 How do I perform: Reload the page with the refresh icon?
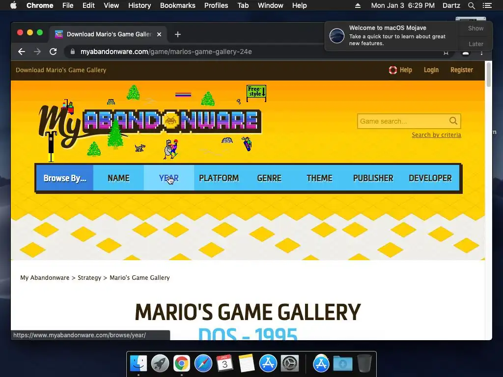click(x=53, y=52)
